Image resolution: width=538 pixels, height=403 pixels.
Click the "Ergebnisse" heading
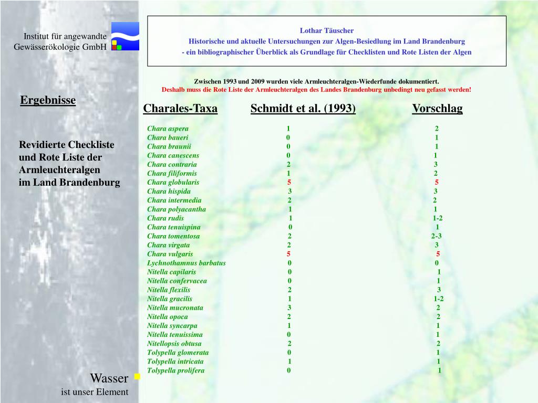tap(48, 100)
